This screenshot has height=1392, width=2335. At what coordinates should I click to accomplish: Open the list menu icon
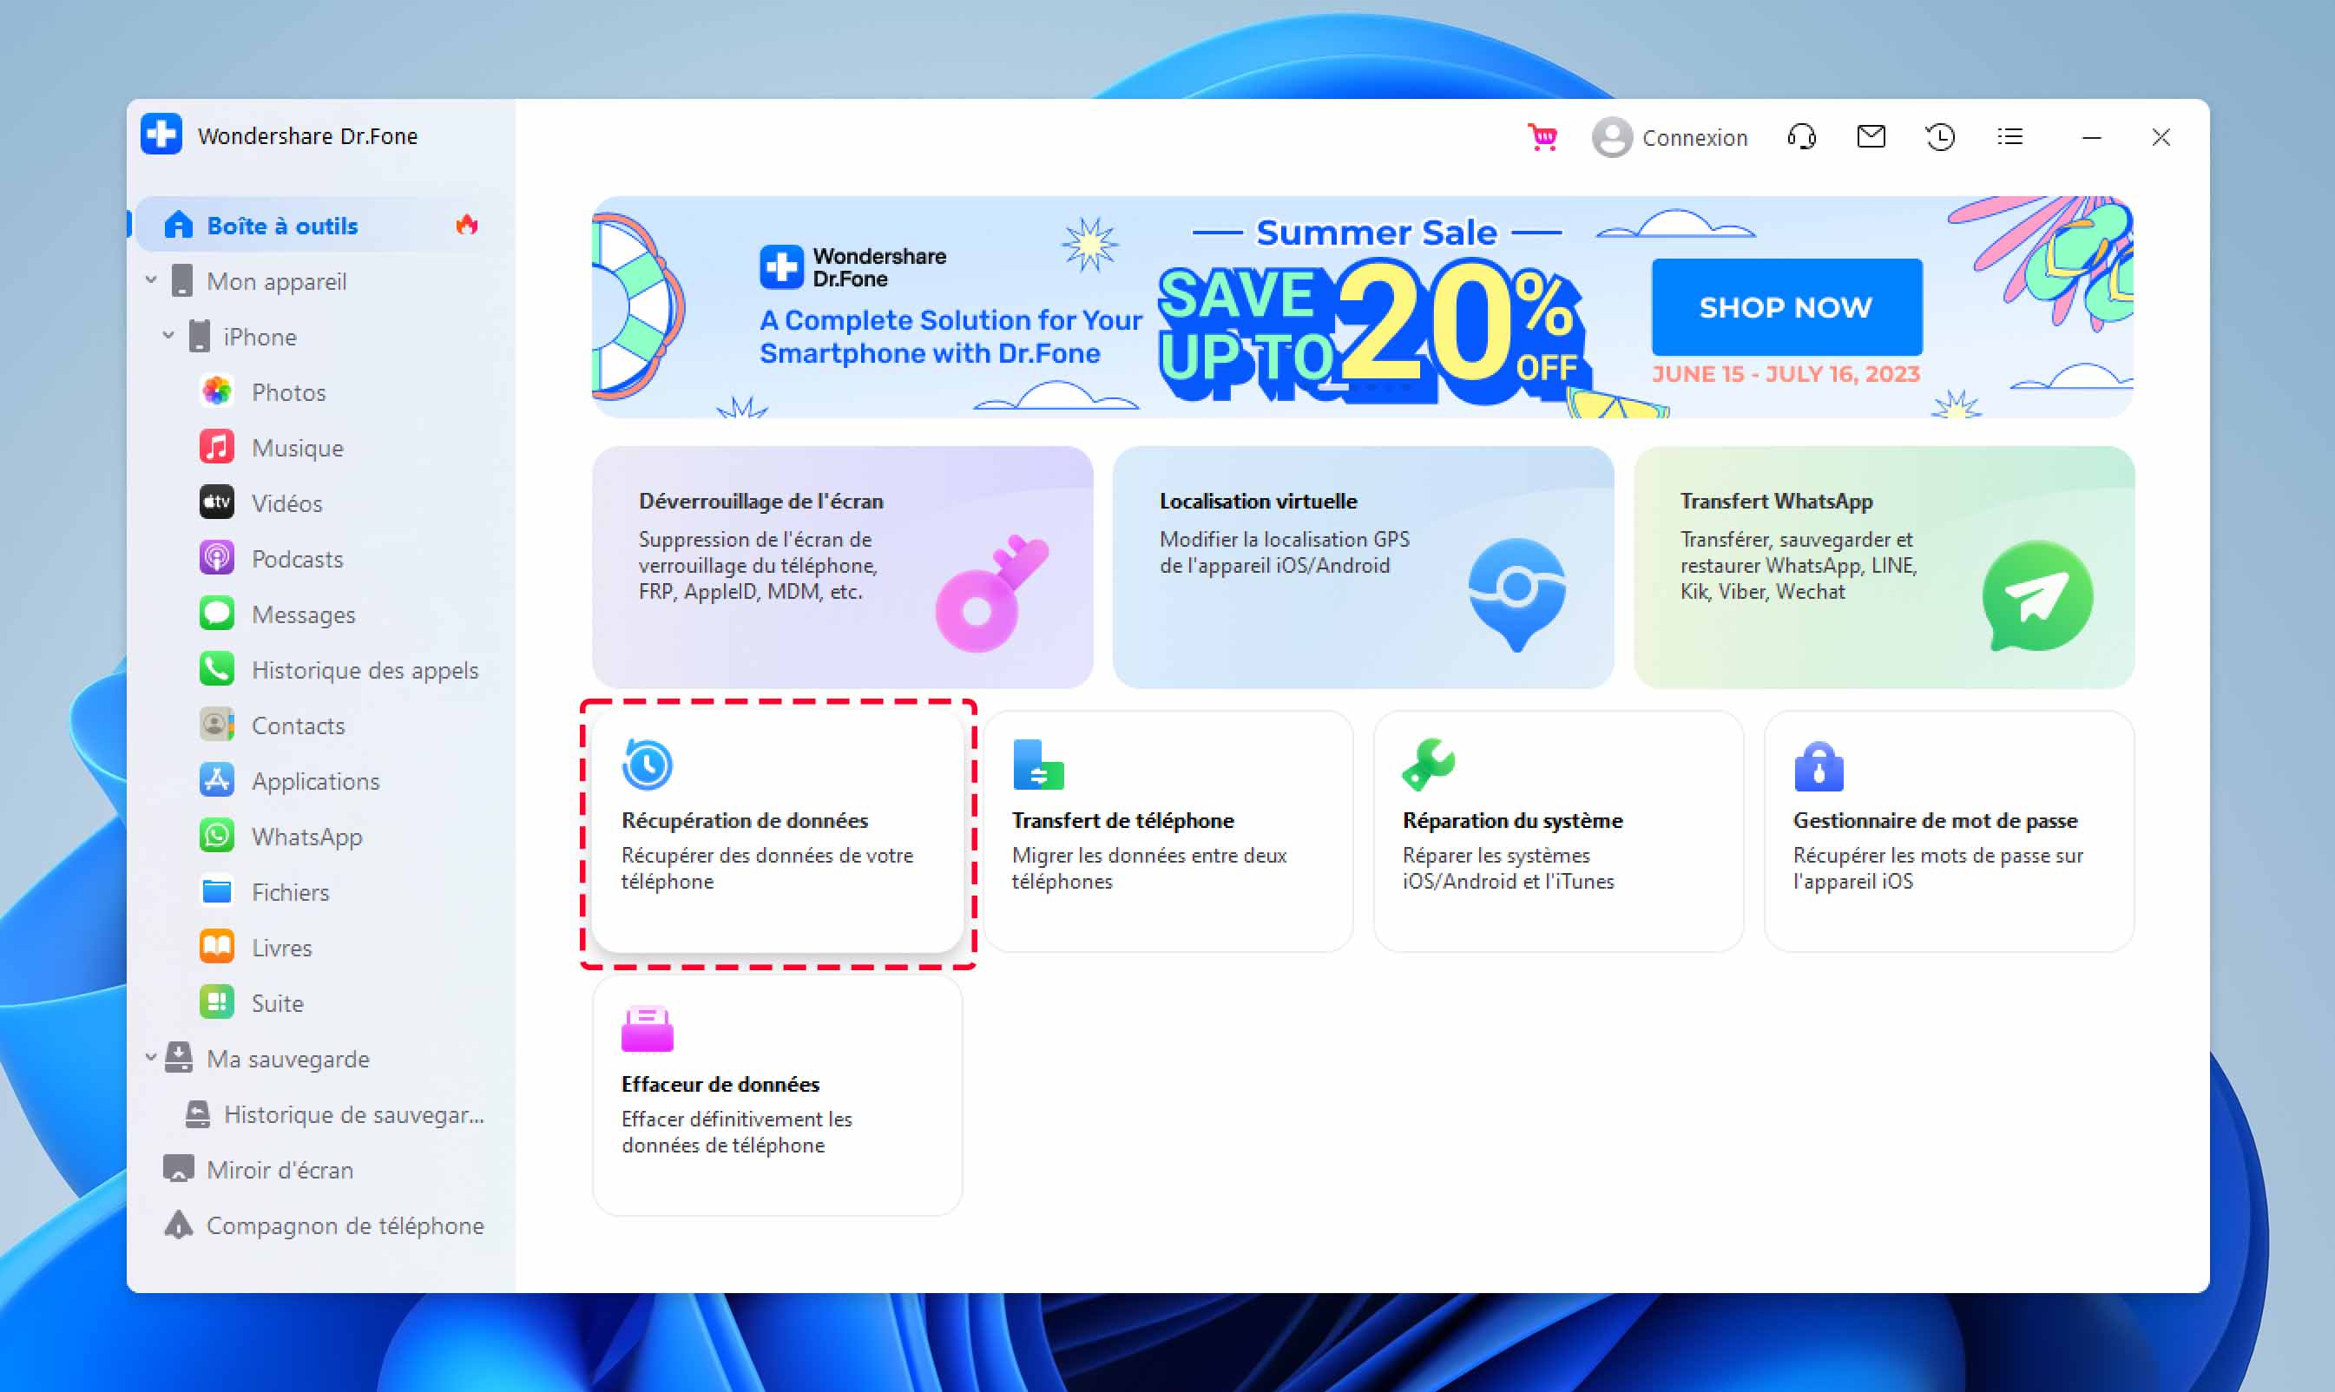(2009, 137)
